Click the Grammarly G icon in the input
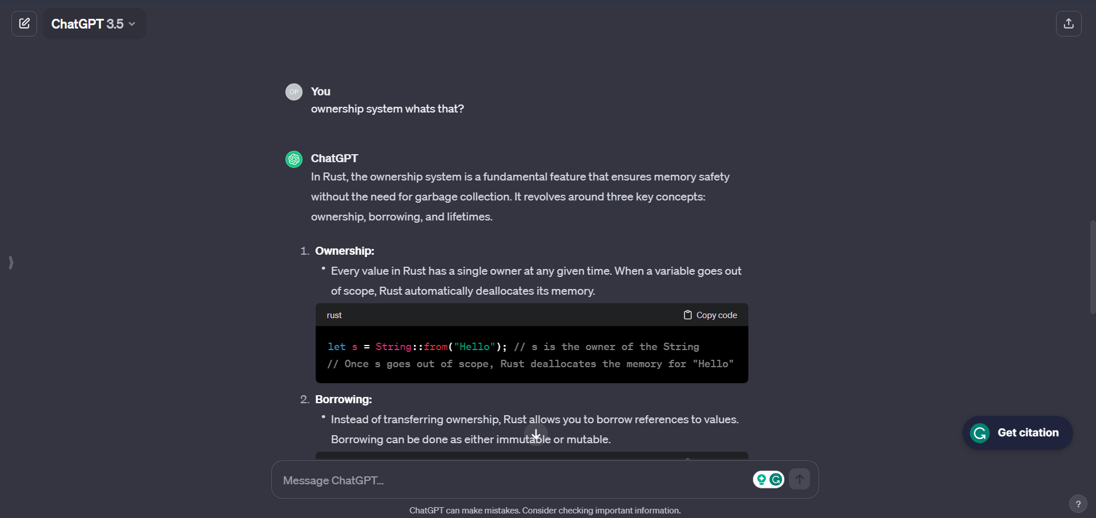The height and width of the screenshot is (518, 1096). coord(776,480)
